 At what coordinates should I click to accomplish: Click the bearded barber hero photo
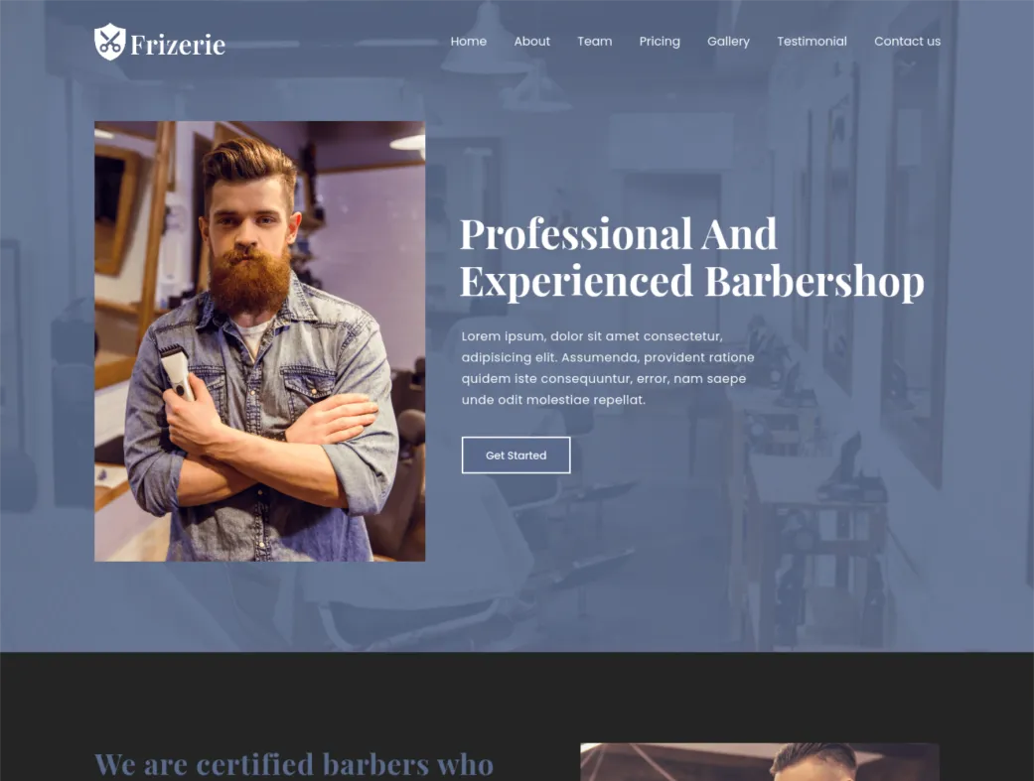[260, 341]
